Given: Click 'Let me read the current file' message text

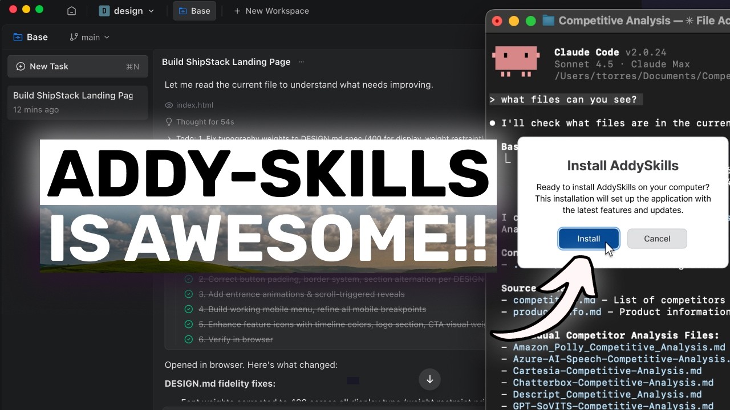Looking at the screenshot, I should [x=299, y=85].
